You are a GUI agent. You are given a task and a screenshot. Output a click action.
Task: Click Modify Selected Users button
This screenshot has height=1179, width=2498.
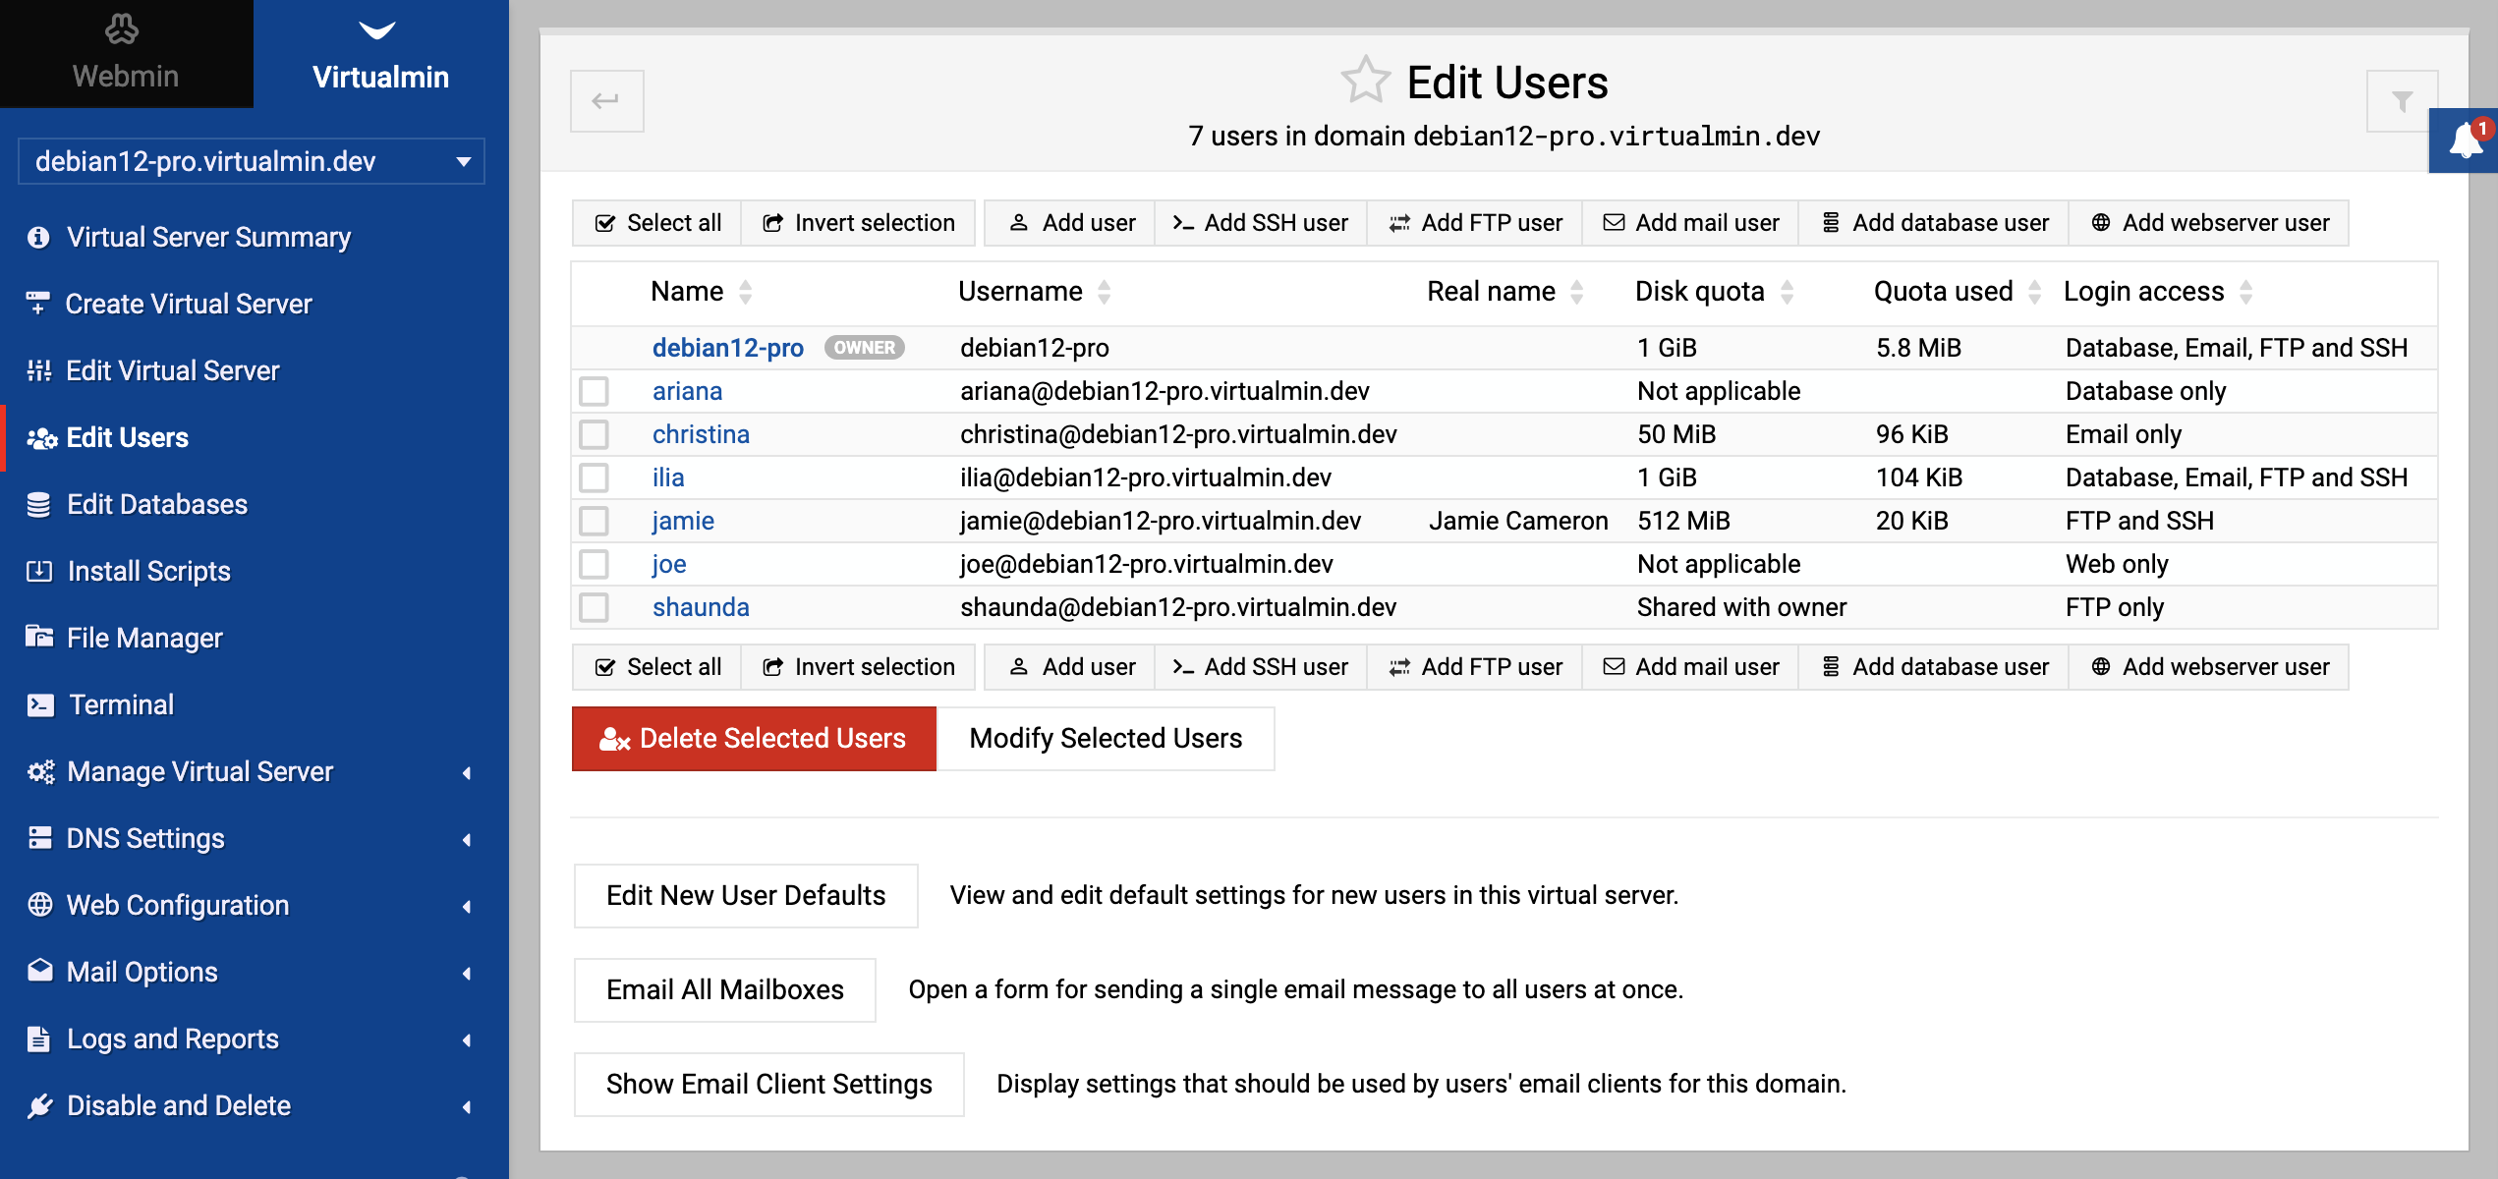1106,739
